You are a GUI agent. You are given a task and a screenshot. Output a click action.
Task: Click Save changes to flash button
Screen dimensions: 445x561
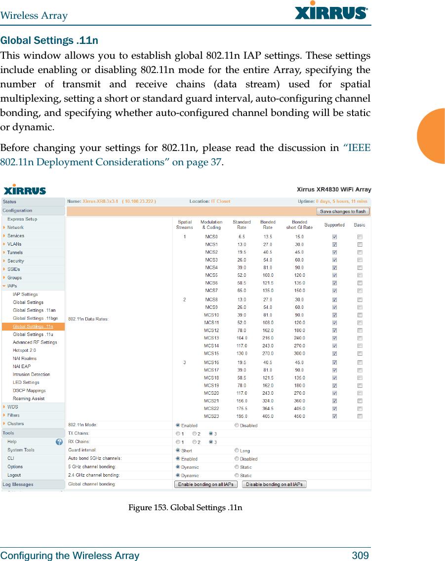point(343,212)
